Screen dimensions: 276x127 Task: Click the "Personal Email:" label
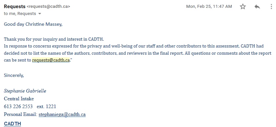point(21,115)
